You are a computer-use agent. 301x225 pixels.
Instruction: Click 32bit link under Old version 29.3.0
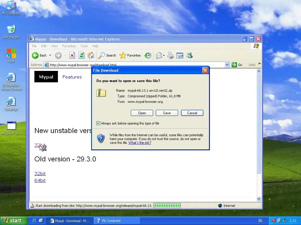(x=40, y=173)
